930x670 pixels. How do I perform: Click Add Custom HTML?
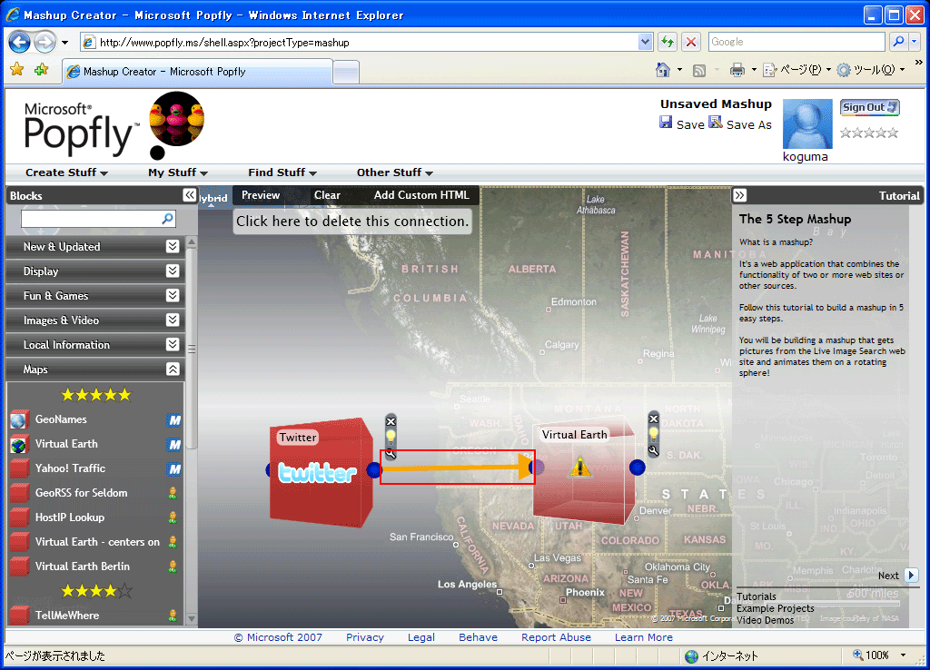(421, 195)
